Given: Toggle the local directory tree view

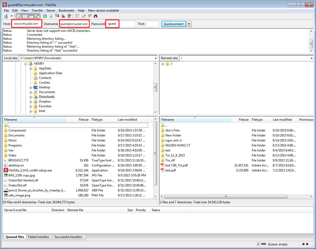Looking at the screenshot, I should coord(25,16).
